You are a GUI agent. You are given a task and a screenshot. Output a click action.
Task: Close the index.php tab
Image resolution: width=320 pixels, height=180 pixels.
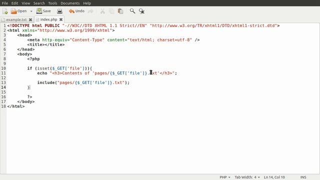coord(61,19)
